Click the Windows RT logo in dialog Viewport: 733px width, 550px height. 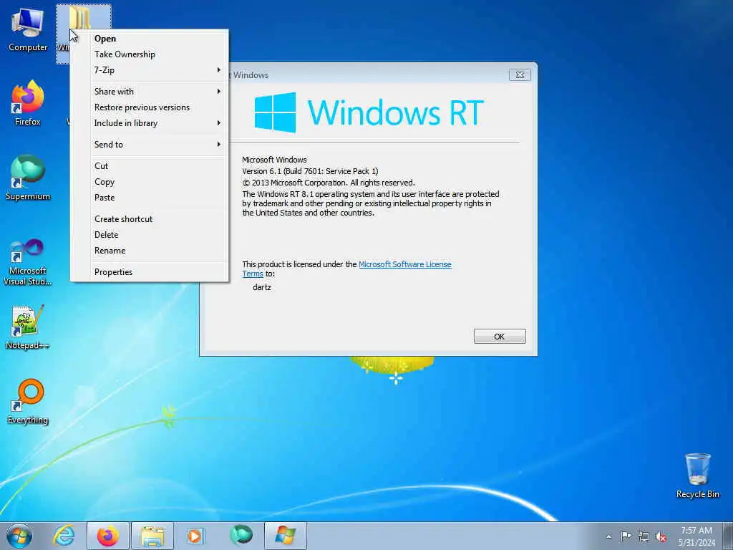click(369, 112)
